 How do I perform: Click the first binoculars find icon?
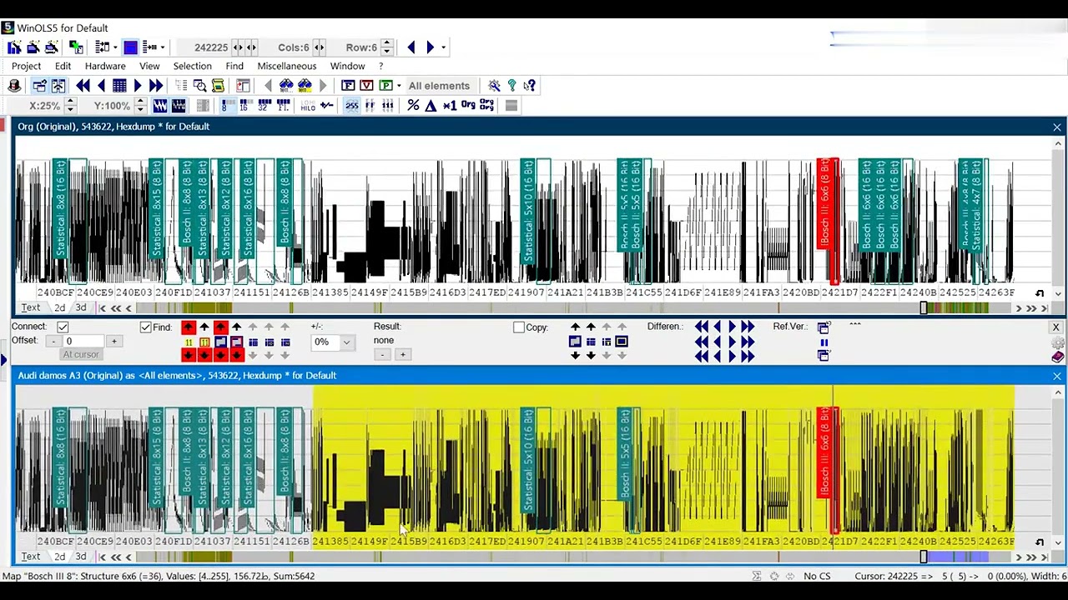286,85
